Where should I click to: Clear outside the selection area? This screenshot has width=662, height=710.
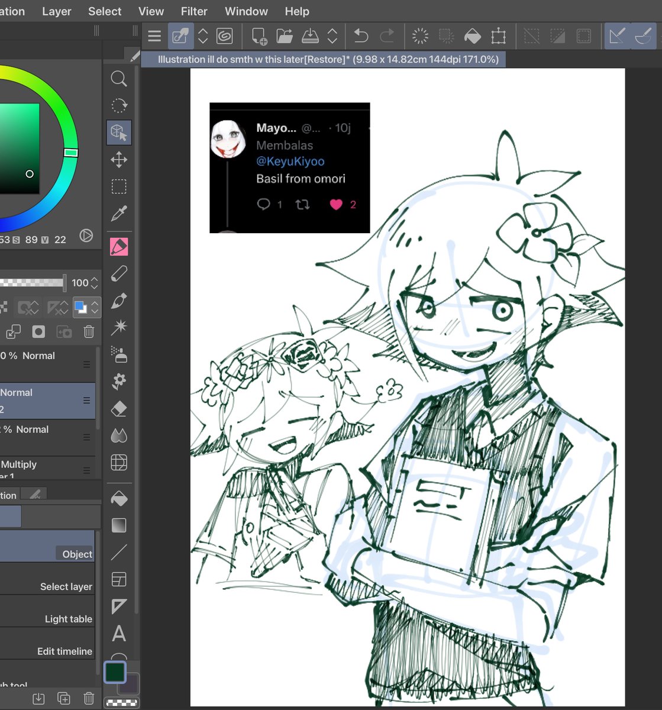(446, 37)
